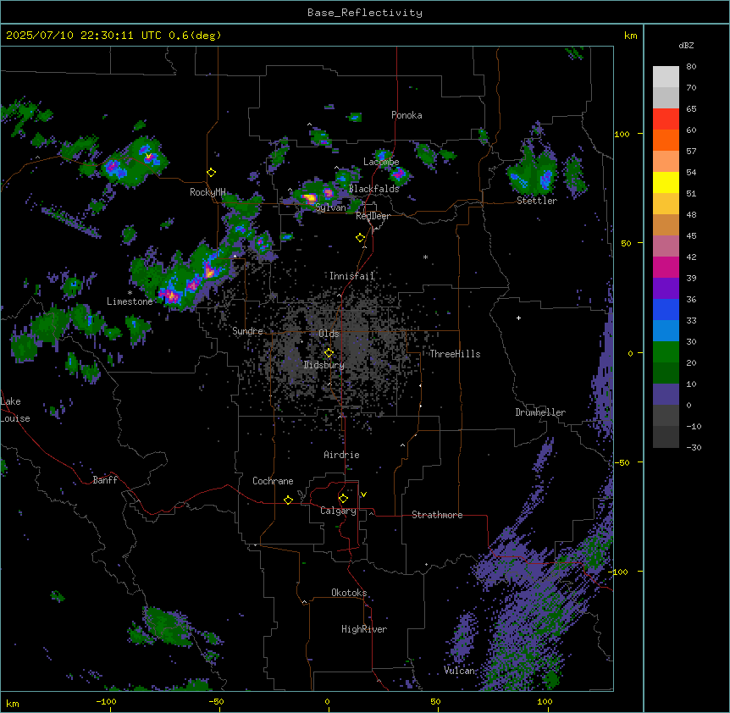Click the Vulcan label
Viewport: 730px width, 713px height.
point(459,671)
